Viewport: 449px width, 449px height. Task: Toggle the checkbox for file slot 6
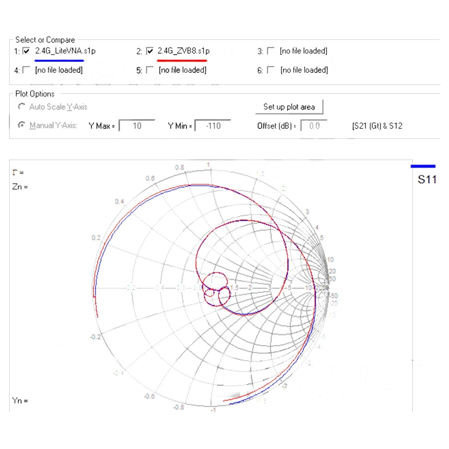coord(271,70)
